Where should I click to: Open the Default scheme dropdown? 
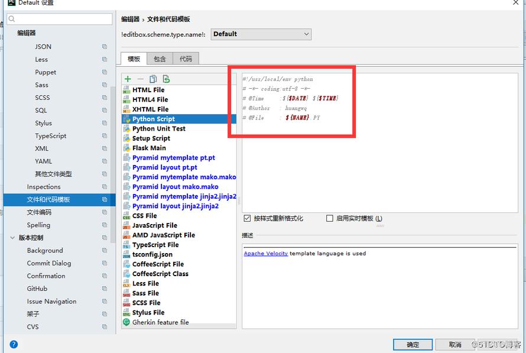coord(261,34)
